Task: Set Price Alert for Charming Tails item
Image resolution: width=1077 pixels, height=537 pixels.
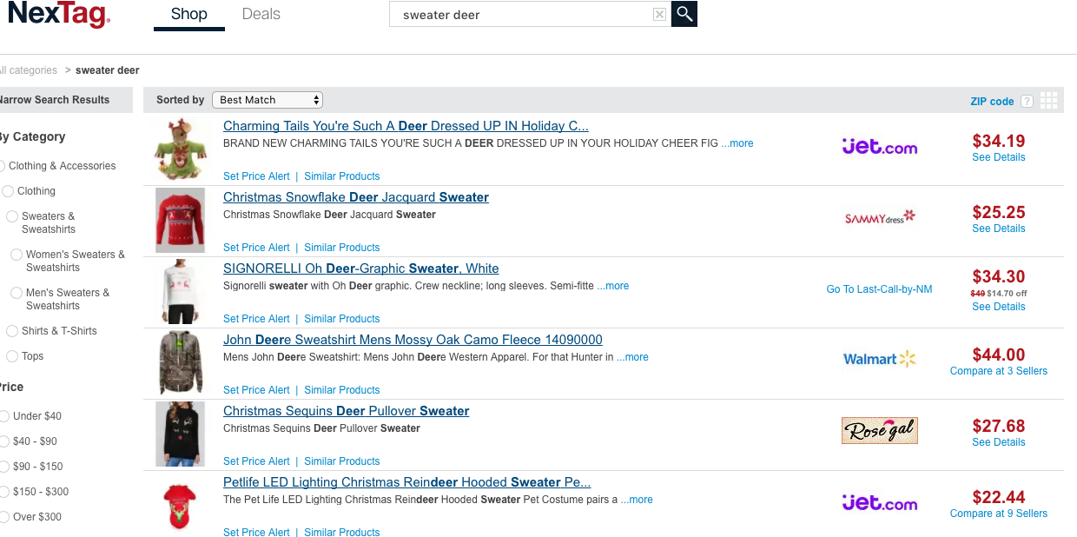Action: pyautogui.click(x=256, y=176)
